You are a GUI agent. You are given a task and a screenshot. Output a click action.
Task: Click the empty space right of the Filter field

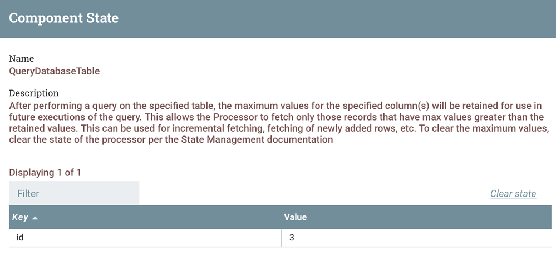(x=312, y=193)
